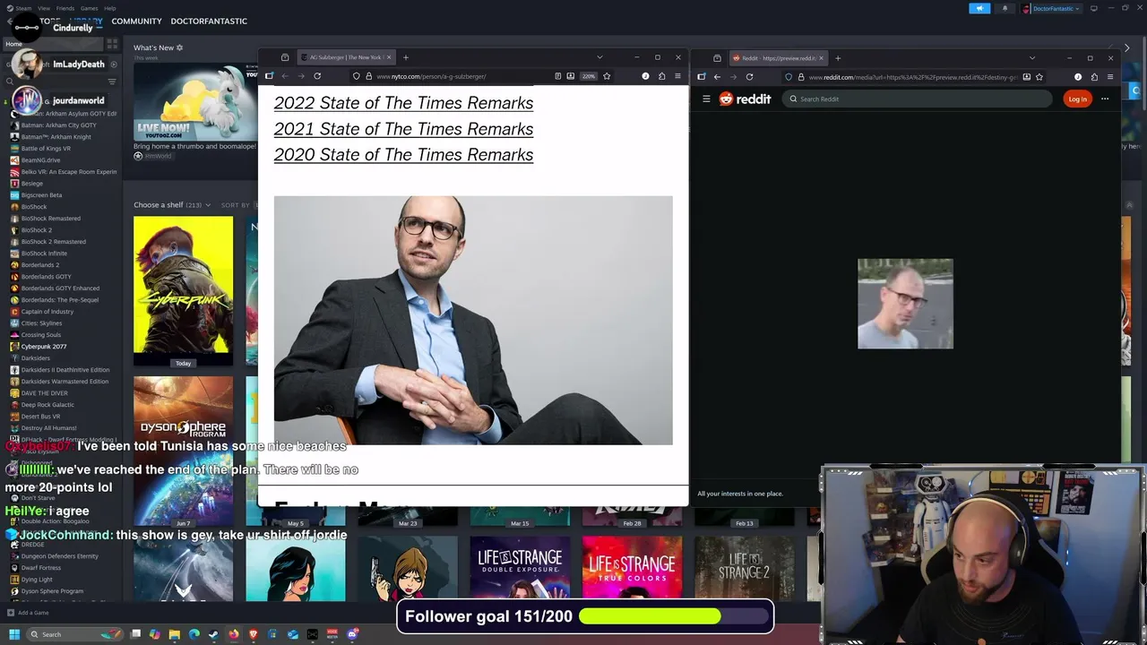This screenshot has width=1147, height=645.
Task: Reload the nytco.com page
Action: 317,76
